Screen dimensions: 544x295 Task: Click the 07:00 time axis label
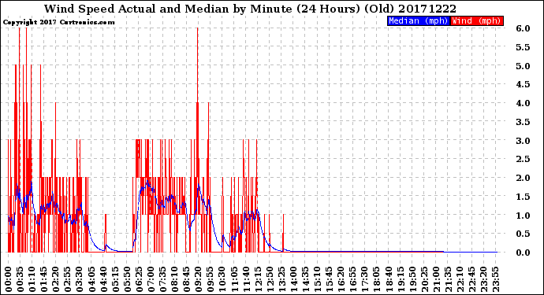coord(151,279)
